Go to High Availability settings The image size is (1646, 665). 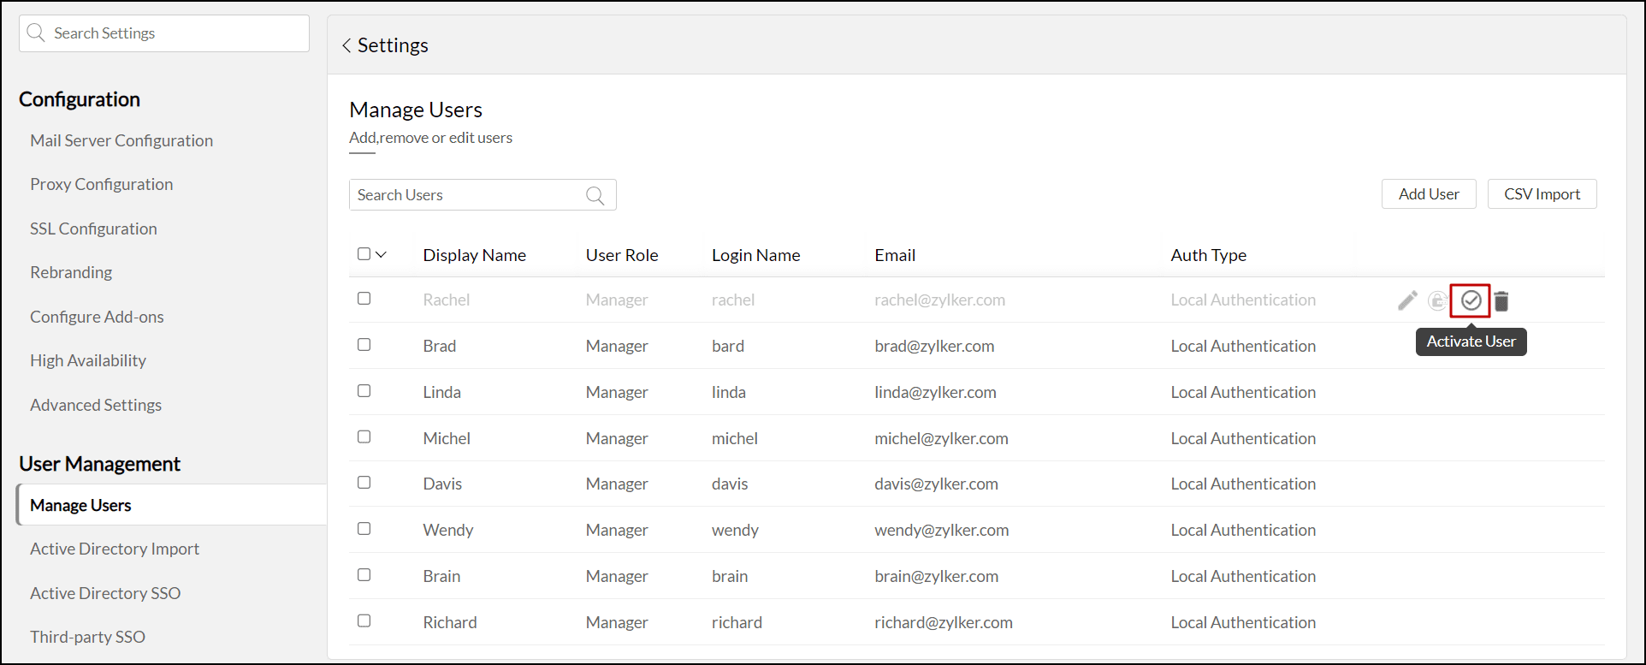coord(88,360)
